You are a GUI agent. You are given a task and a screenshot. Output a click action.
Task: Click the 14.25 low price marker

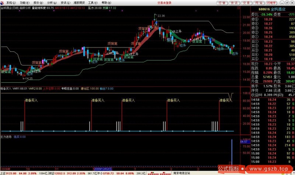tap(28, 78)
